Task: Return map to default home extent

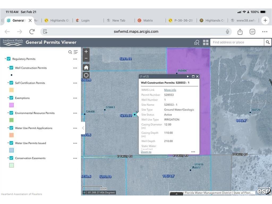Action: 86,67
